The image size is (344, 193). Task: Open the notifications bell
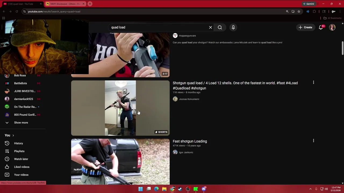(321, 27)
